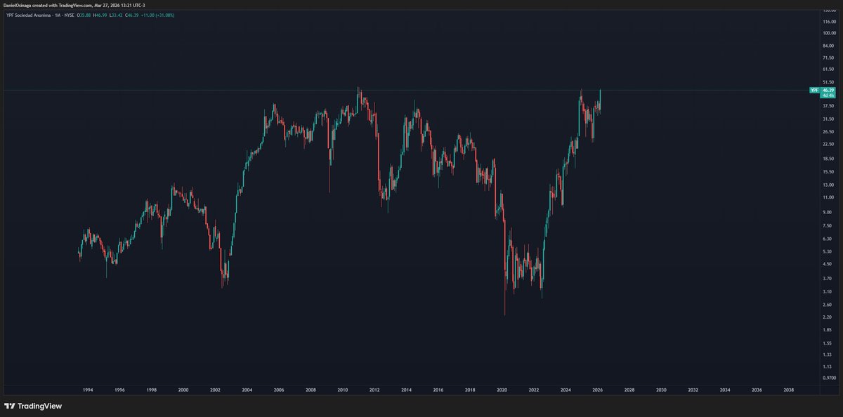Click the 2020 label on the time axis
This screenshot has height=417, width=843.
pyautogui.click(x=502, y=390)
